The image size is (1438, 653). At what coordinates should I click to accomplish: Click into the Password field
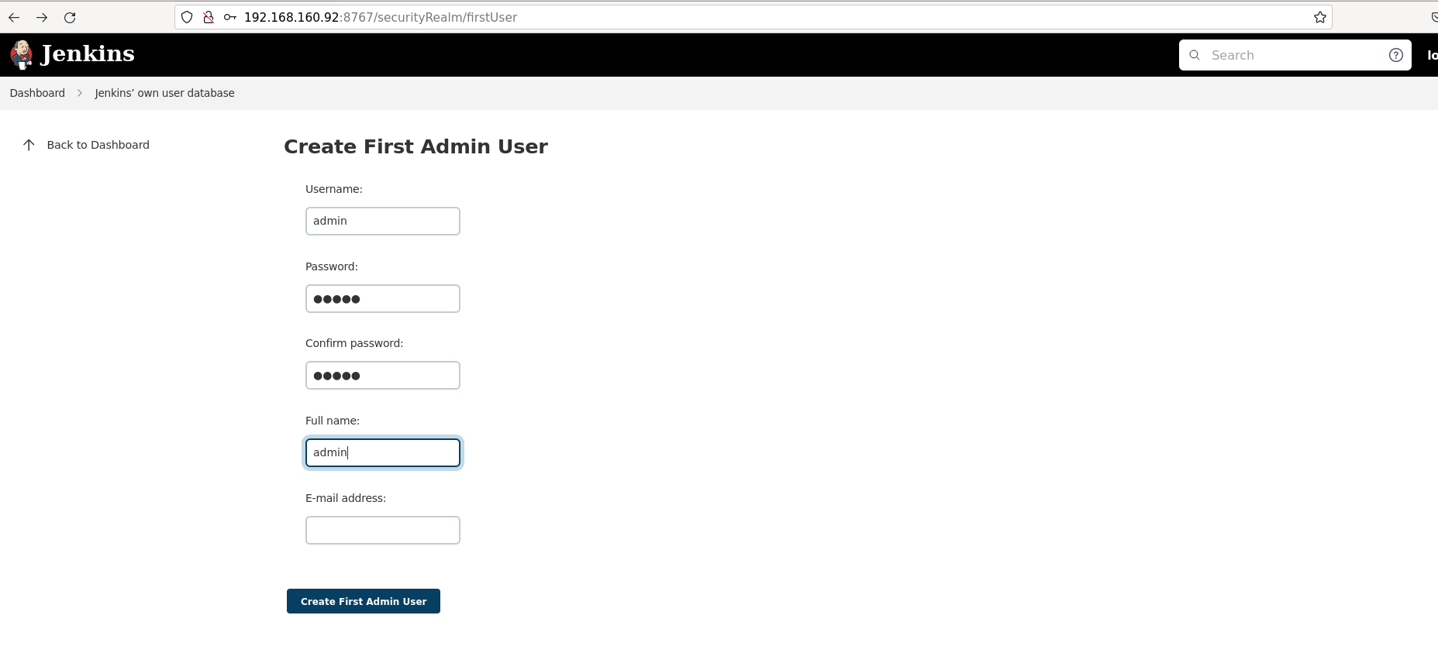pos(382,298)
